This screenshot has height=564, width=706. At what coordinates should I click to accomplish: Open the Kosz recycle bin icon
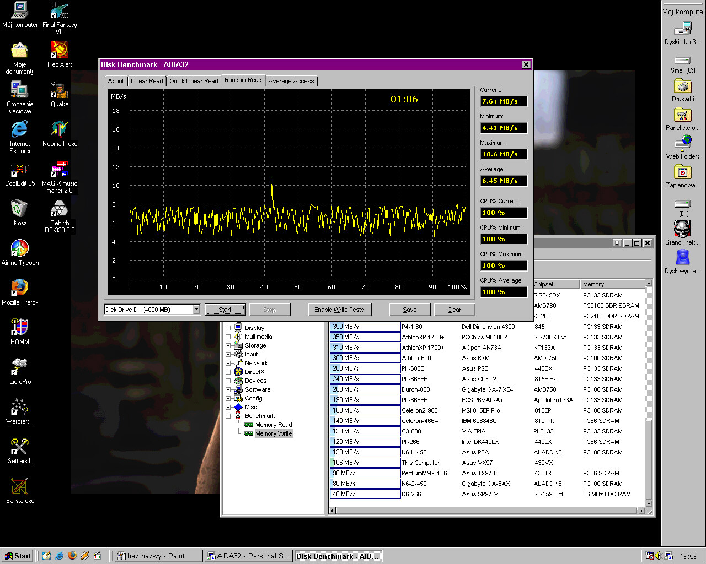tap(20, 211)
